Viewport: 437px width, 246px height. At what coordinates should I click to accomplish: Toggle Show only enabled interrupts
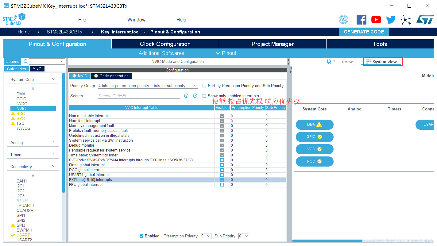[x=204, y=96]
